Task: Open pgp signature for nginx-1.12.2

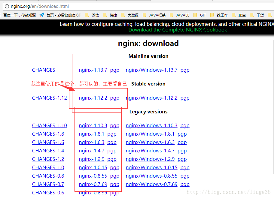Action: [115, 98]
